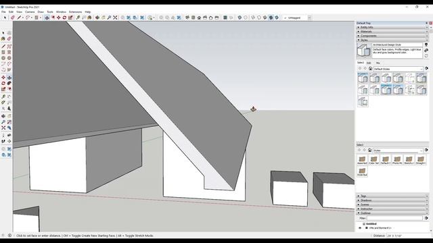Open the View menu
The image size is (433, 243).
tap(20, 12)
